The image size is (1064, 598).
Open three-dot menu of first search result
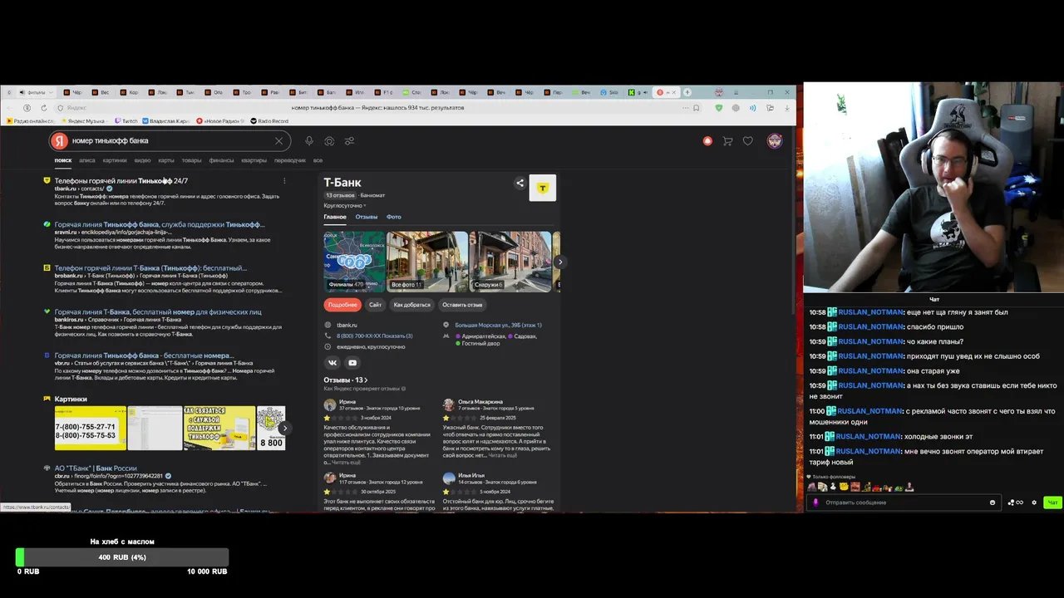pyautogui.click(x=284, y=180)
